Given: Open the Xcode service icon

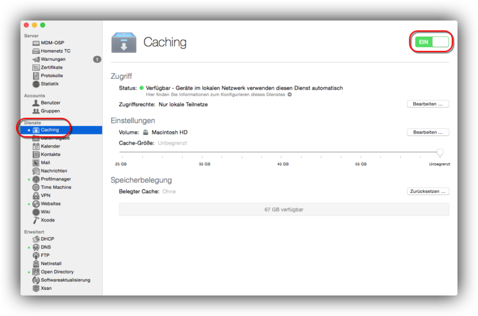Looking at the screenshot, I should coord(36,220).
